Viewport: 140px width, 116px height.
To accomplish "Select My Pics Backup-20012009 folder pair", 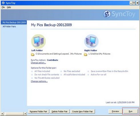I will [14, 22].
